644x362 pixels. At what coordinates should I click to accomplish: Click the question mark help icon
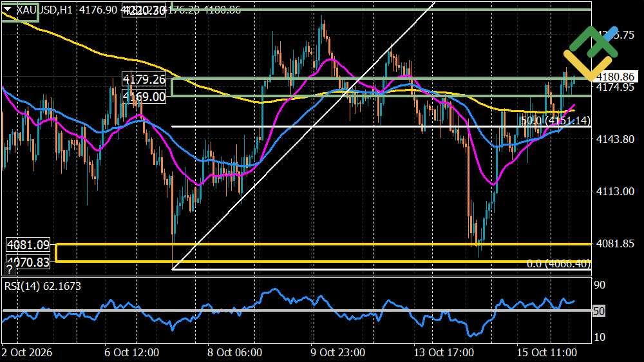(x=9, y=270)
